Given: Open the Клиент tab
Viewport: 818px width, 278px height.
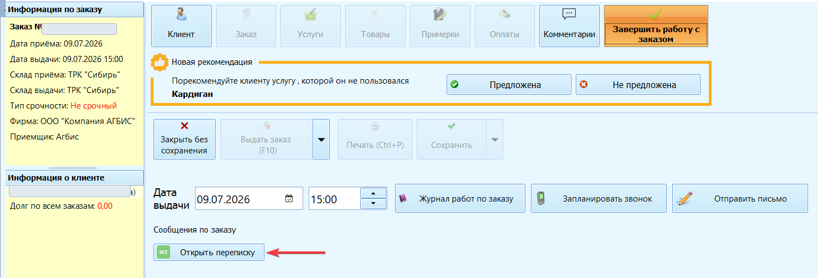Looking at the screenshot, I should (181, 26).
